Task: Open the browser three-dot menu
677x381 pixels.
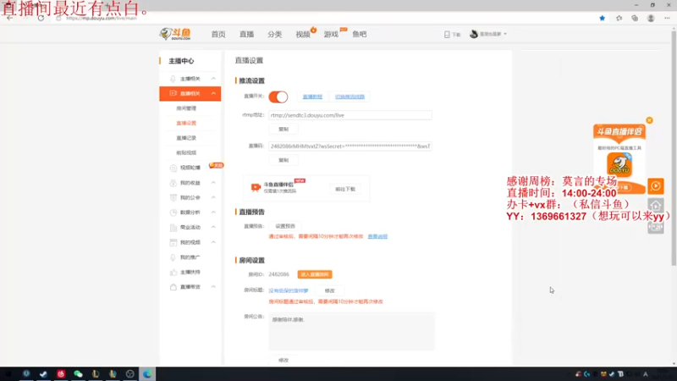Action: tap(667, 18)
